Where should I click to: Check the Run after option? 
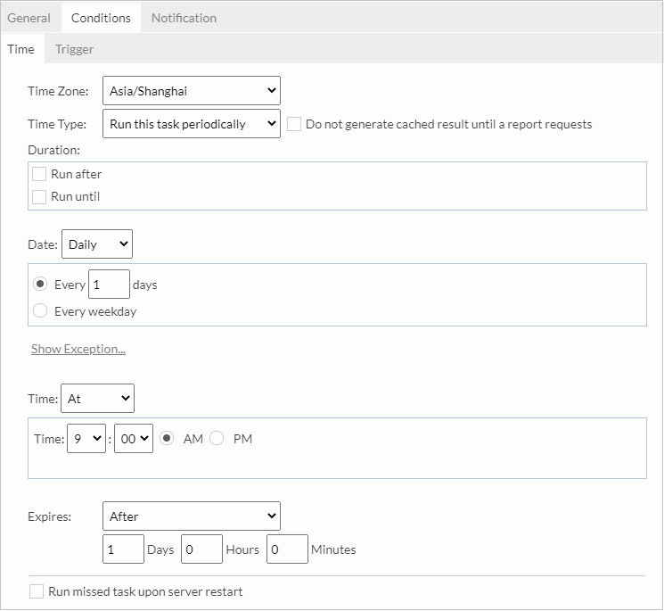tap(39, 174)
